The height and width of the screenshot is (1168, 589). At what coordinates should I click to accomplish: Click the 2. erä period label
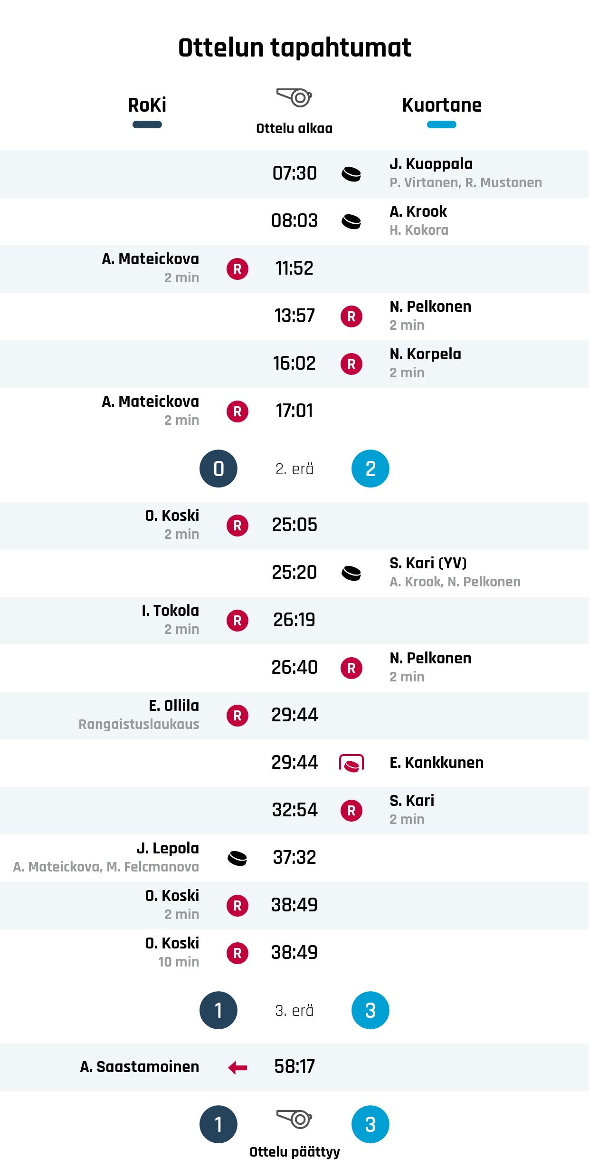[294, 469]
